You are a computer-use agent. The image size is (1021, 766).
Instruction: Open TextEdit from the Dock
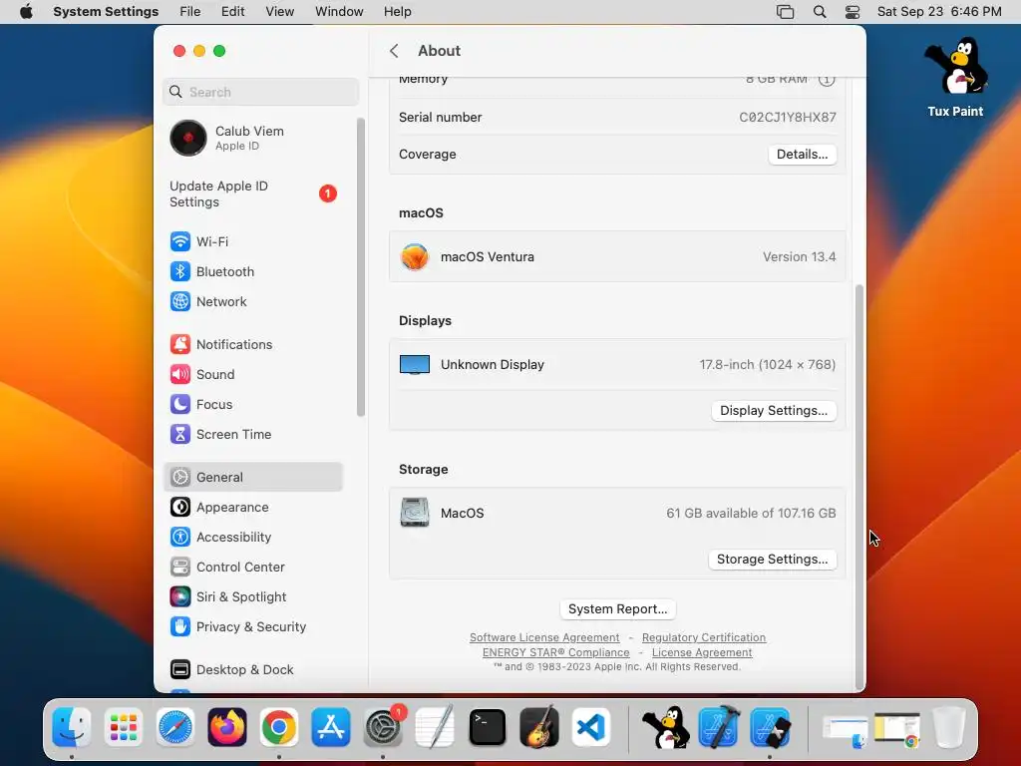pyautogui.click(x=435, y=727)
